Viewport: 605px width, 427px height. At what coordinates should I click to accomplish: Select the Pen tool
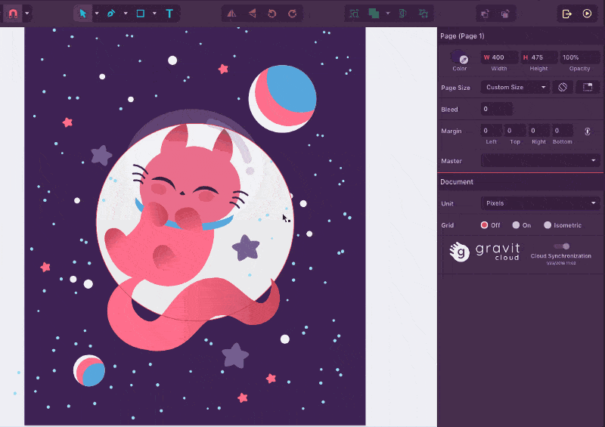click(112, 14)
